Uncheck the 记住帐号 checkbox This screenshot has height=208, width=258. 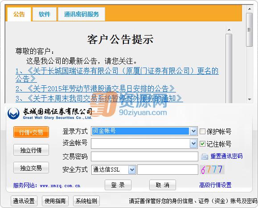click(202, 144)
